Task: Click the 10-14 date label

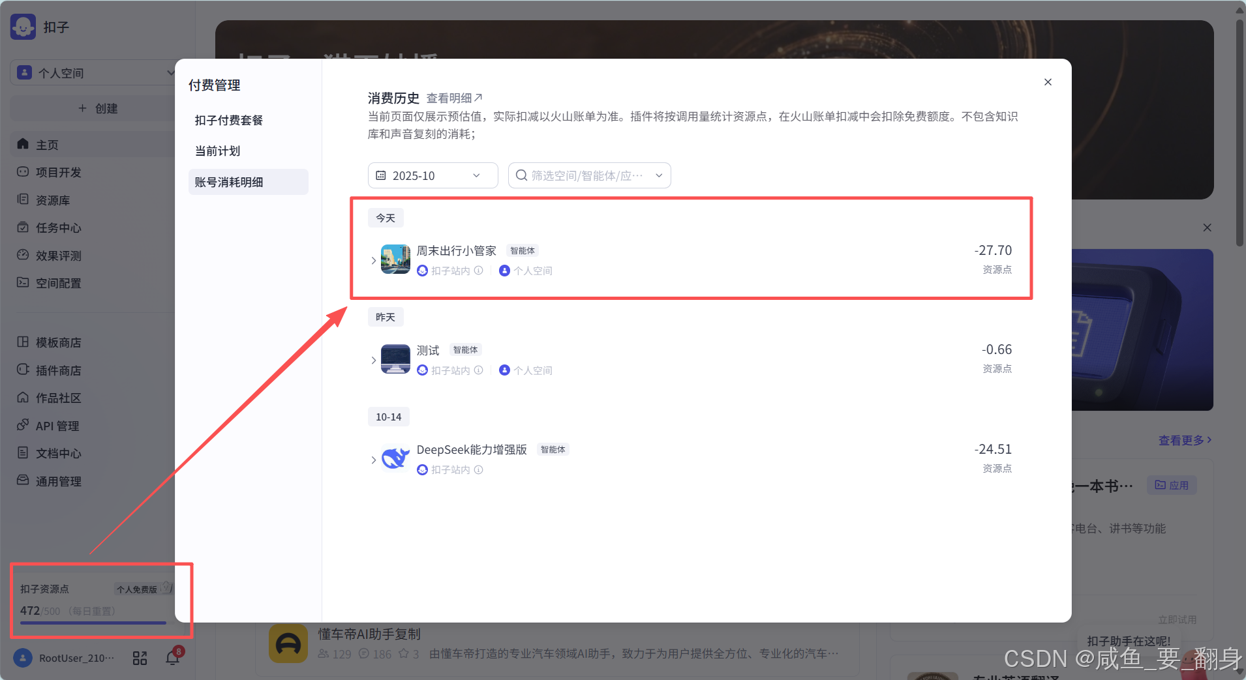Action: click(389, 417)
